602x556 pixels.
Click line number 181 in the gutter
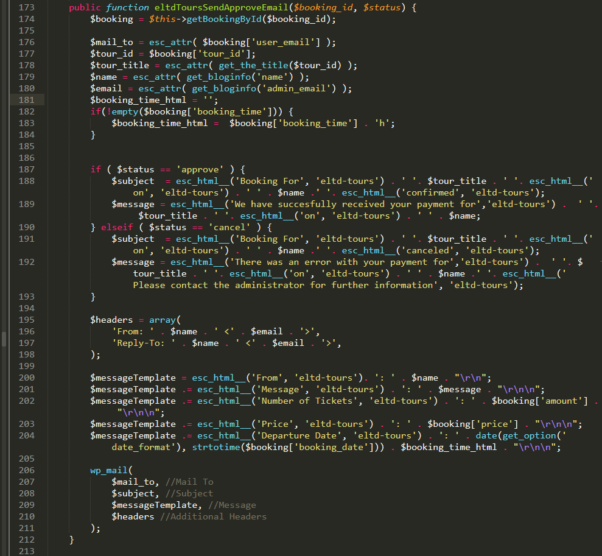(27, 100)
